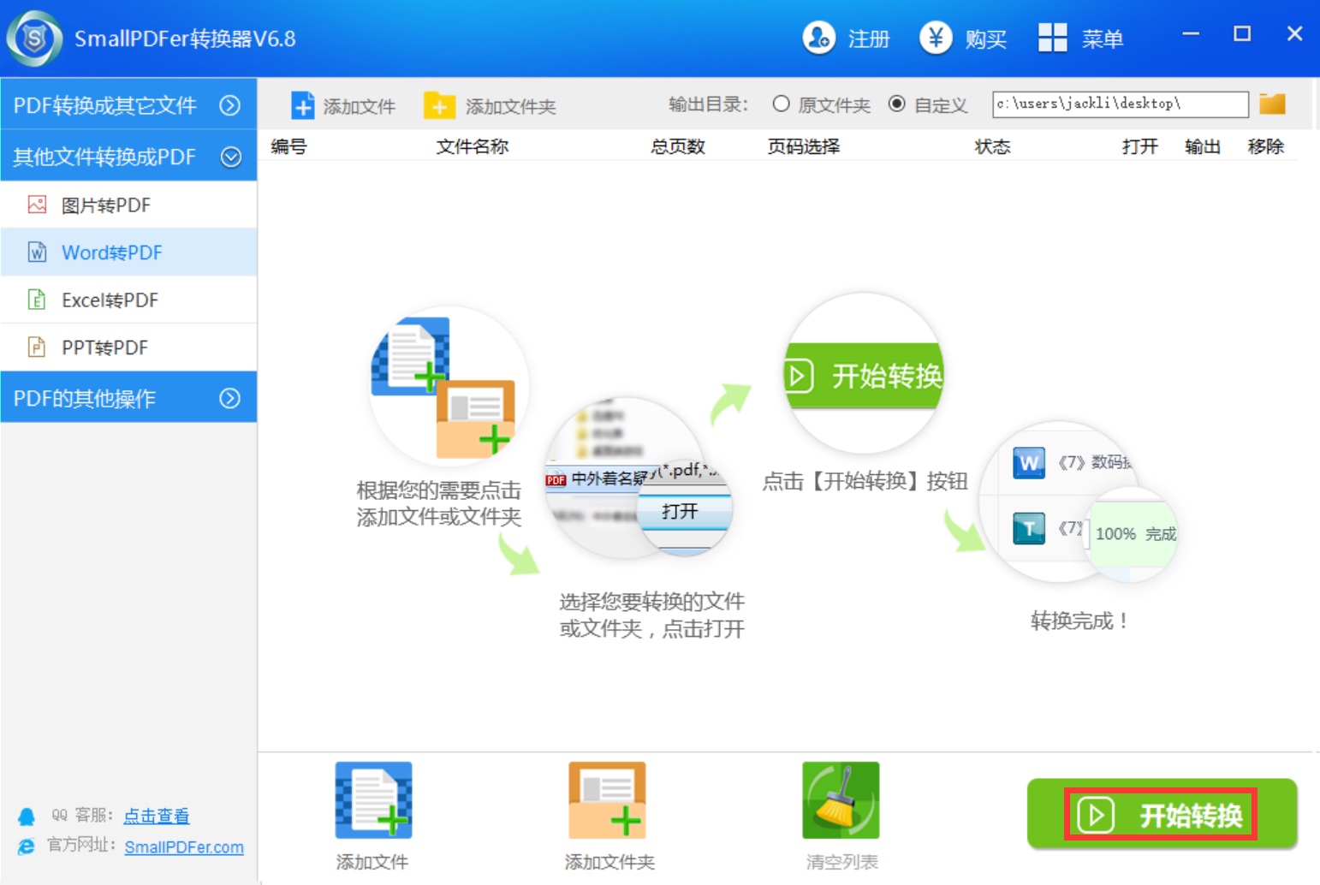Image resolution: width=1320 pixels, height=885 pixels.
Task: Select the 自定义 output radio button
Action: [896, 104]
